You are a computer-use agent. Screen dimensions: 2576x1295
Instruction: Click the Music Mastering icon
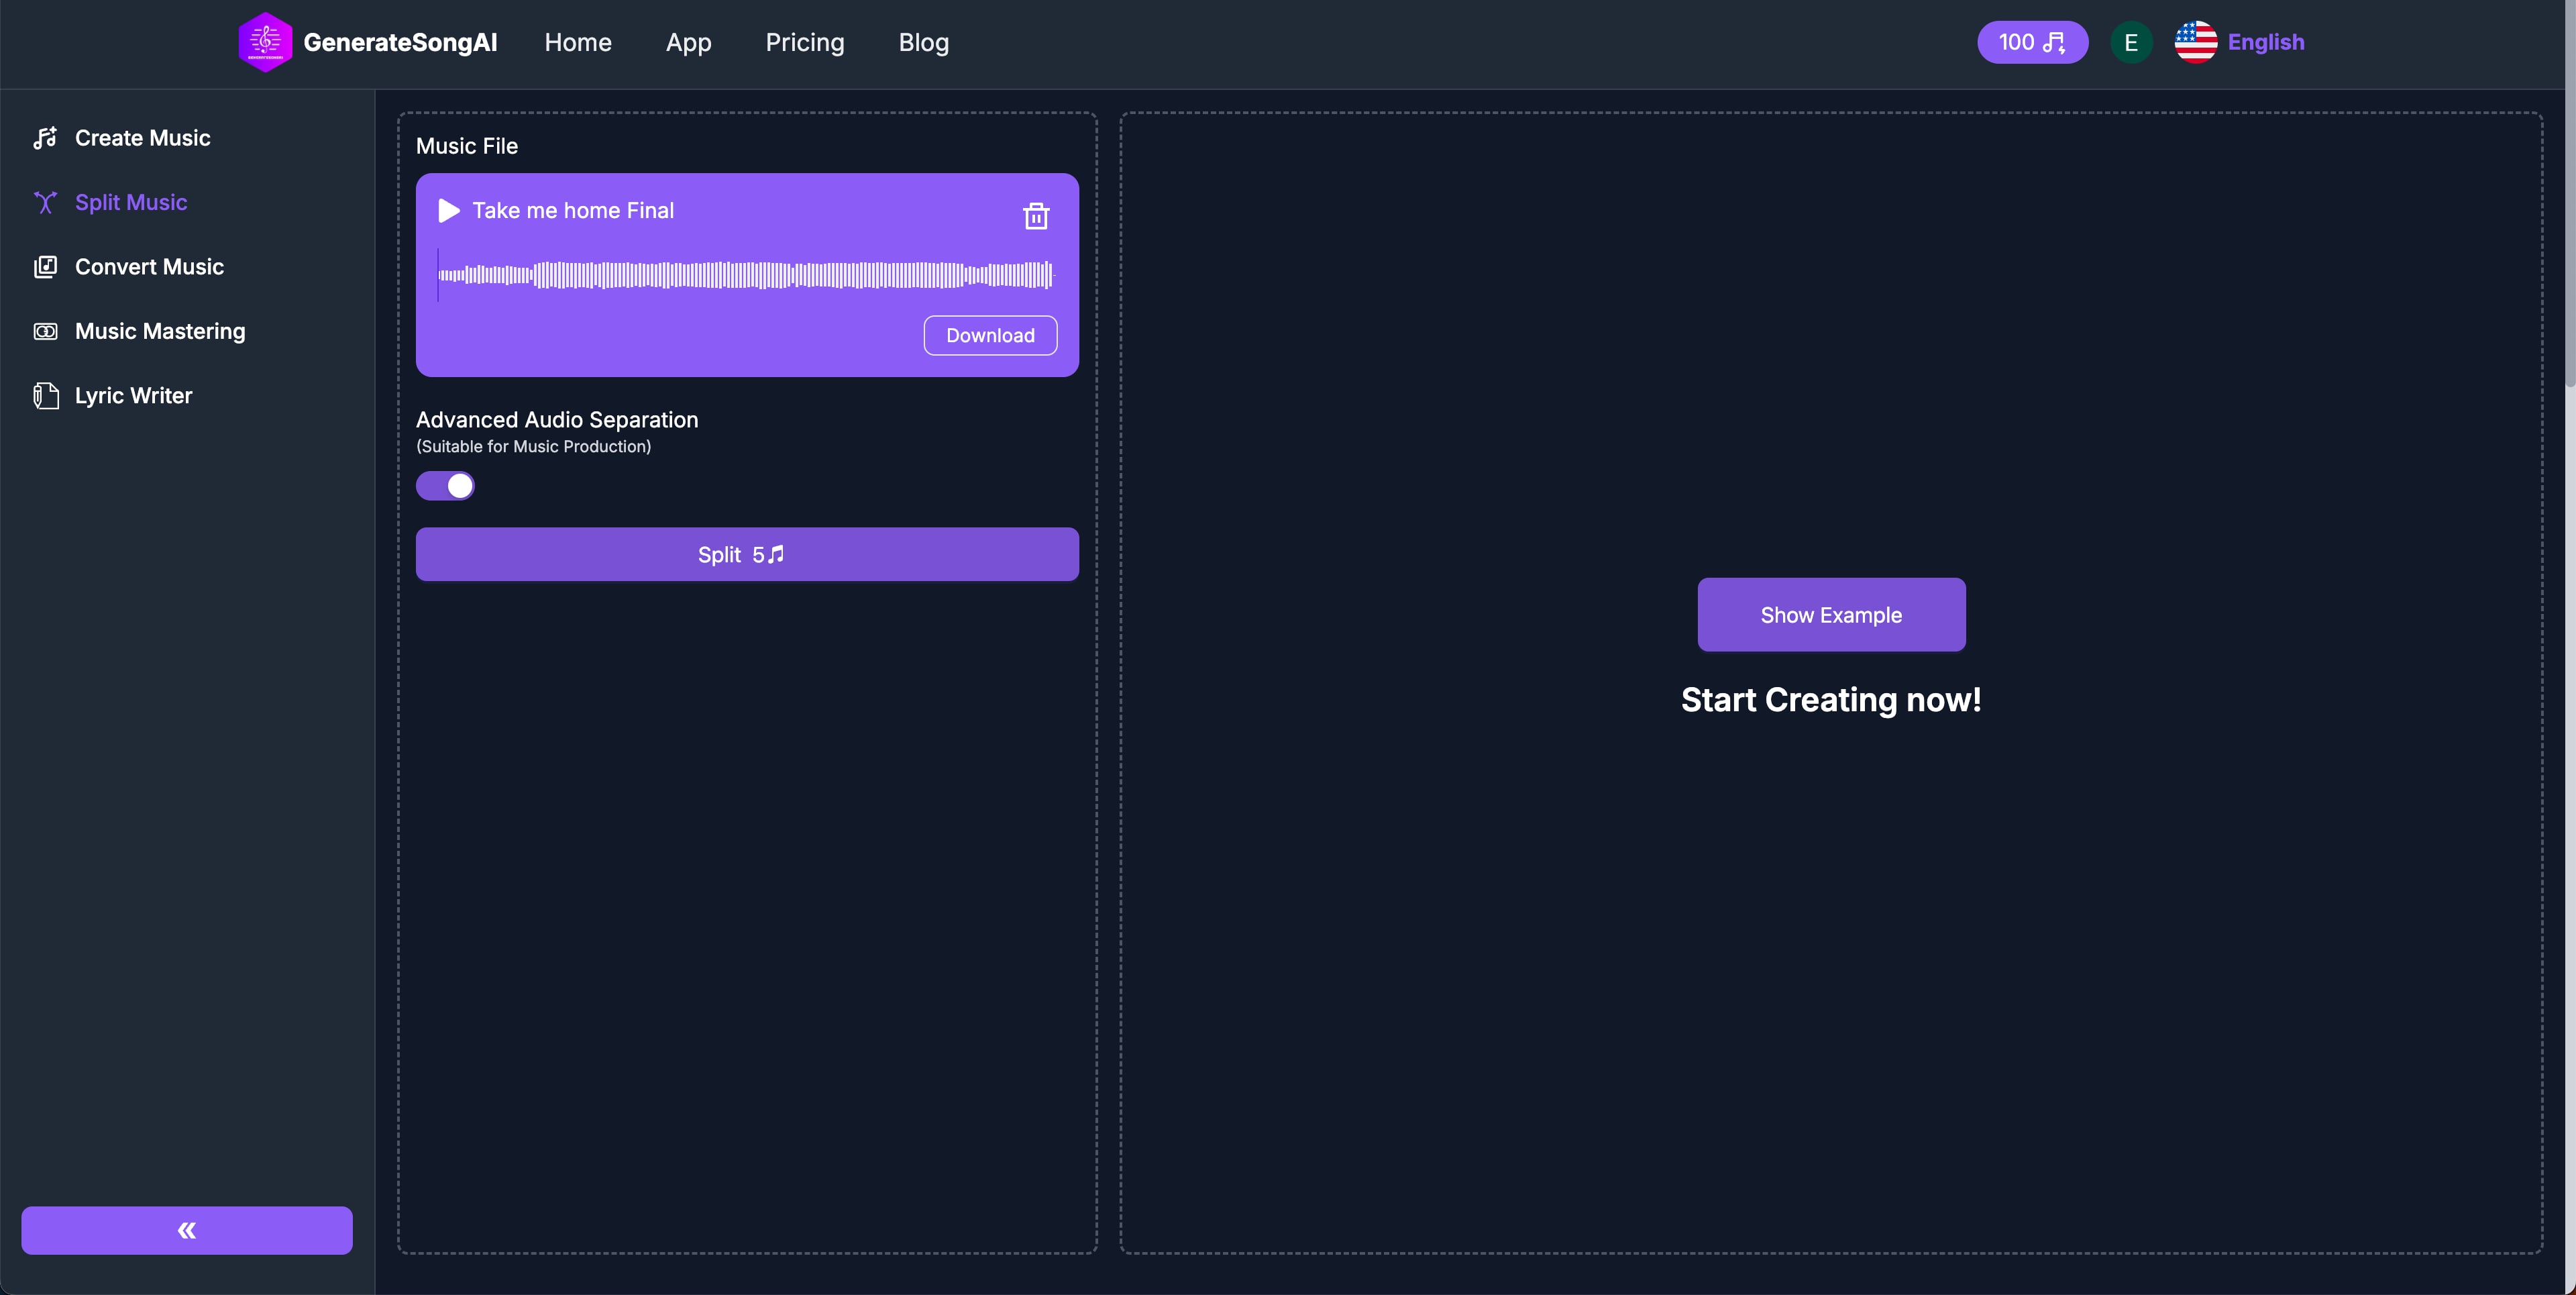point(45,331)
